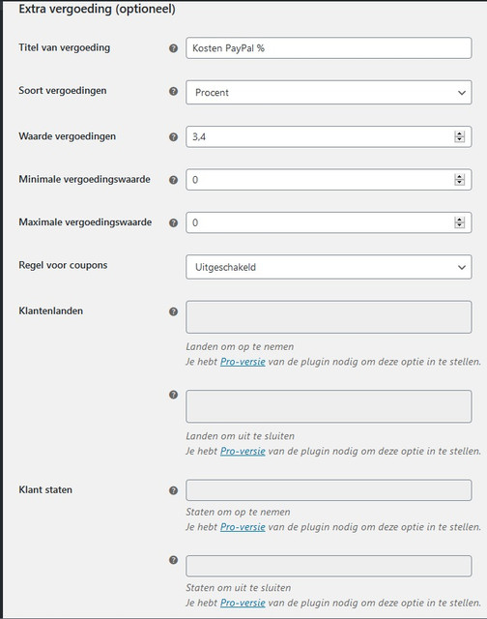The height and width of the screenshot is (619, 487).
Task: Click help icon beside Soort vergoedingen
Action: [x=173, y=91]
